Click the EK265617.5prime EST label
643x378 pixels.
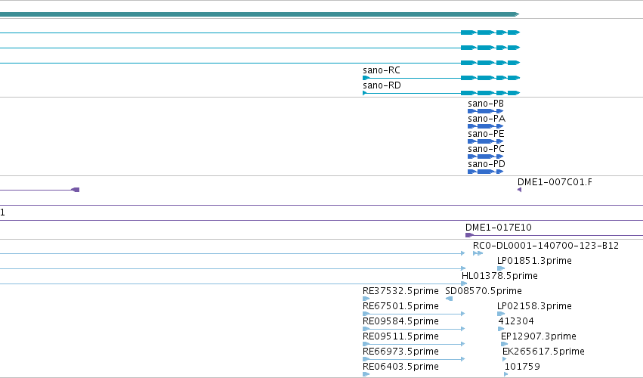[543, 352]
